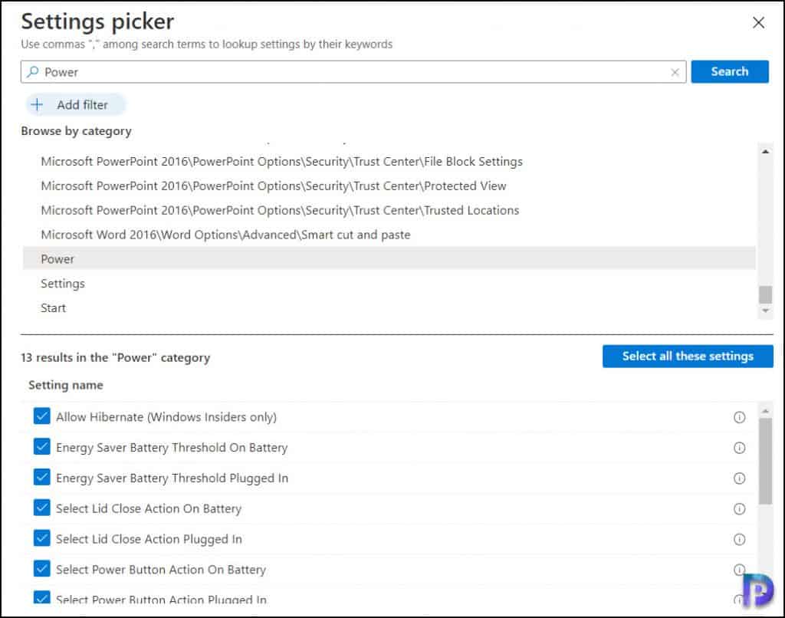Click results list scroll up arrow

[x=765, y=411]
